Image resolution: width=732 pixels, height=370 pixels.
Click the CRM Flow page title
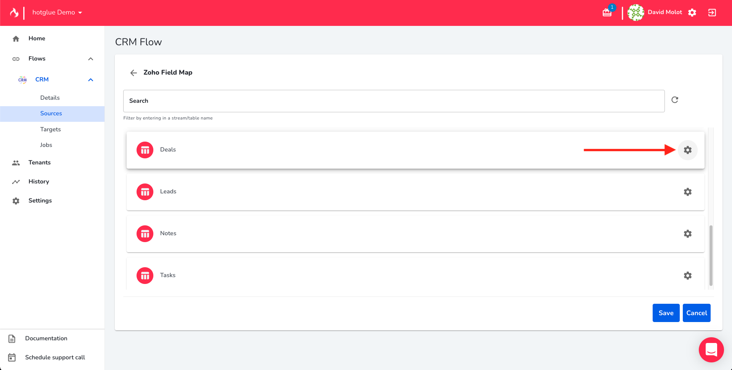click(138, 42)
